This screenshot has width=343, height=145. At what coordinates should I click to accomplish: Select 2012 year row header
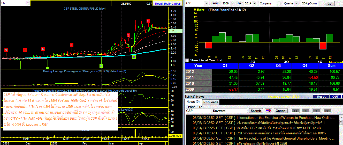click(x=198, y=71)
